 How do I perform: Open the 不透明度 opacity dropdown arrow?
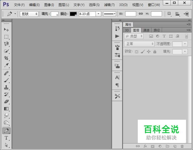point(185,44)
